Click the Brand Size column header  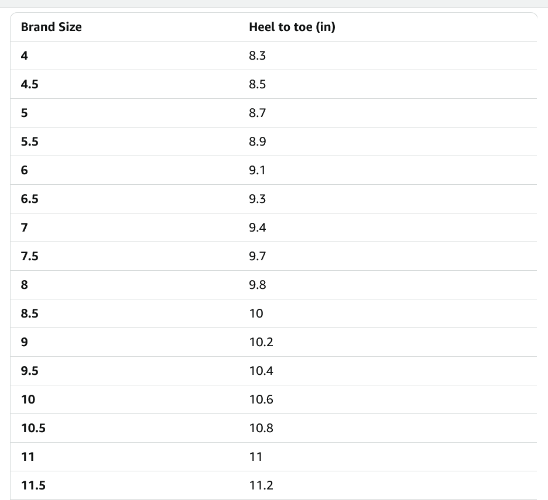pos(51,27)
